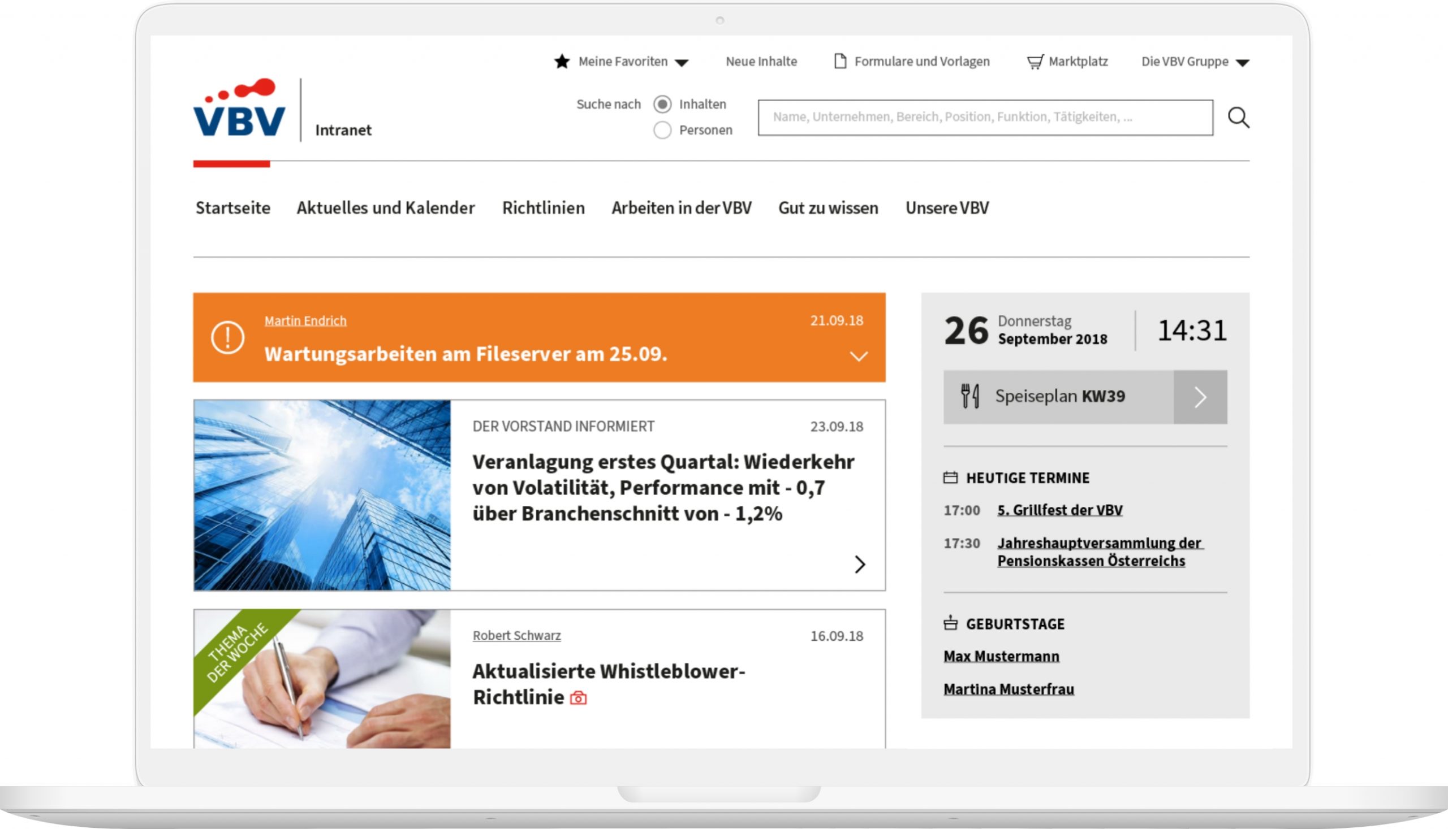Click the red camera icon after Richtlinie
This screenshot has width=1448, height=829.
click(579, 698)
